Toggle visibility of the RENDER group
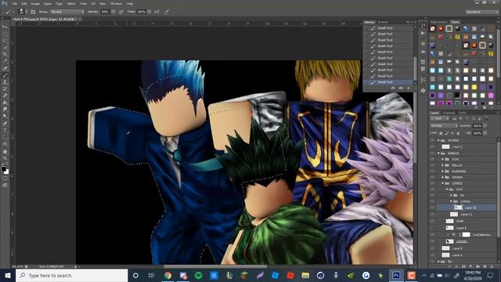Image resolution: width=501 pixels, height=282 pixels. tap(432, 154)
